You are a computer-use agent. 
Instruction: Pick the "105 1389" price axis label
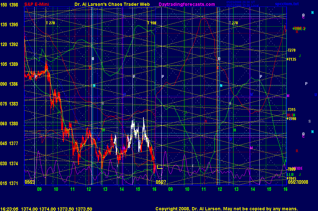pos(9,64)
